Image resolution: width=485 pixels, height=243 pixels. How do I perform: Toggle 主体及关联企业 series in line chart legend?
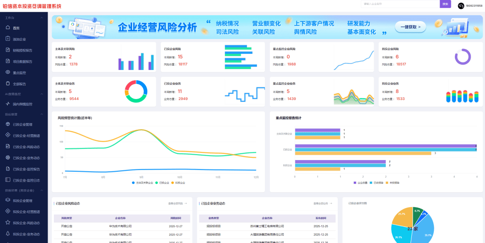tap(143, 183)
